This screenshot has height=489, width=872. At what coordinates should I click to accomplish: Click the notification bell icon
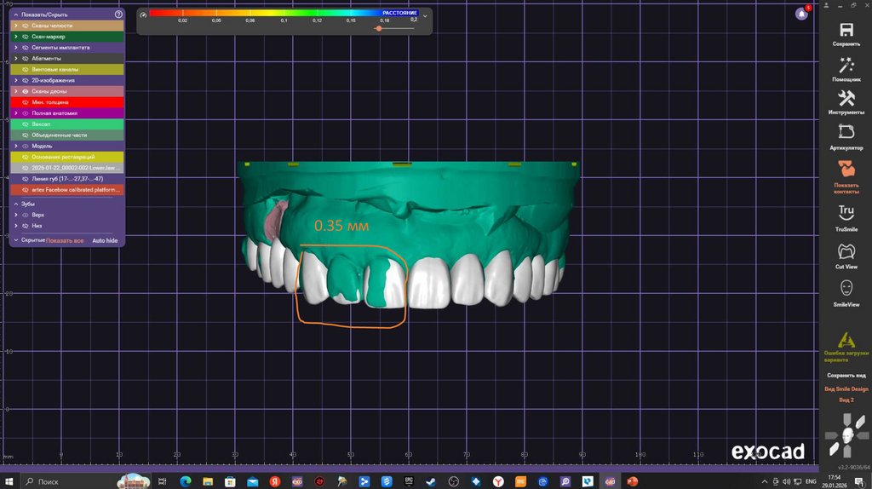pos(800,14)
